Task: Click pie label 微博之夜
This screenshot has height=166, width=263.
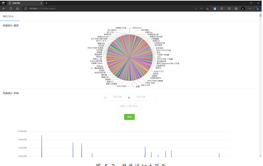Action: click(105, 77)
